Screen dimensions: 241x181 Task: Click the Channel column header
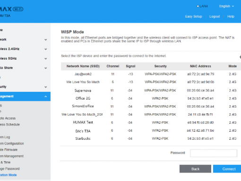(x=113, y=66)
